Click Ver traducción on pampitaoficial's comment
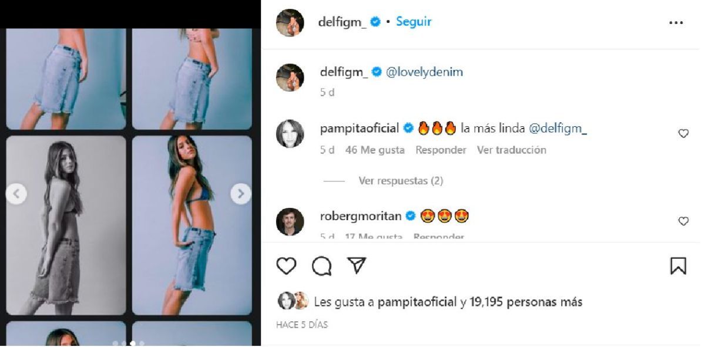705x347 pixels. [511, 150]
